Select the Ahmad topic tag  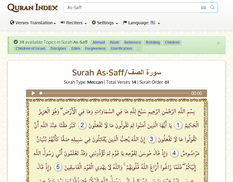(99, 42)
